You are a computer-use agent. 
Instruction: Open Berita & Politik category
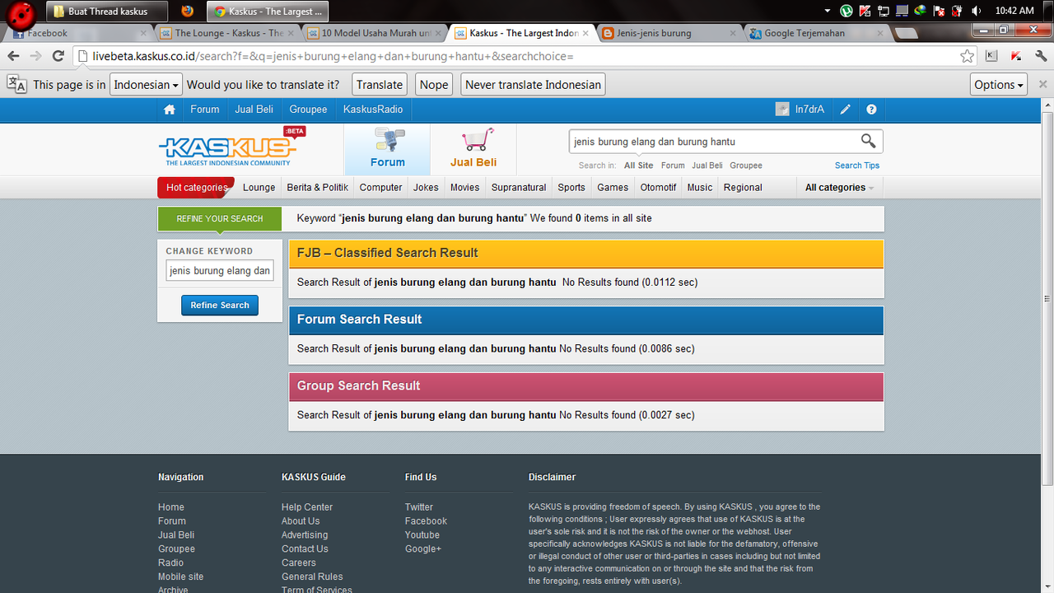318,188
